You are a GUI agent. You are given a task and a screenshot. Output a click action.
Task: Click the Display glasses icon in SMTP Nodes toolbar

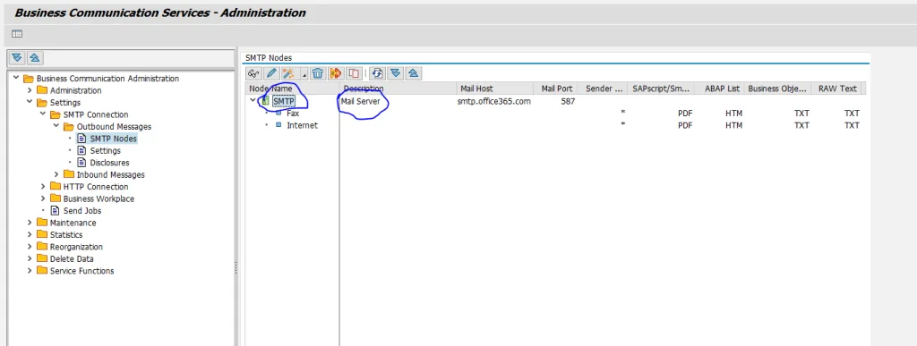point(253,73)
